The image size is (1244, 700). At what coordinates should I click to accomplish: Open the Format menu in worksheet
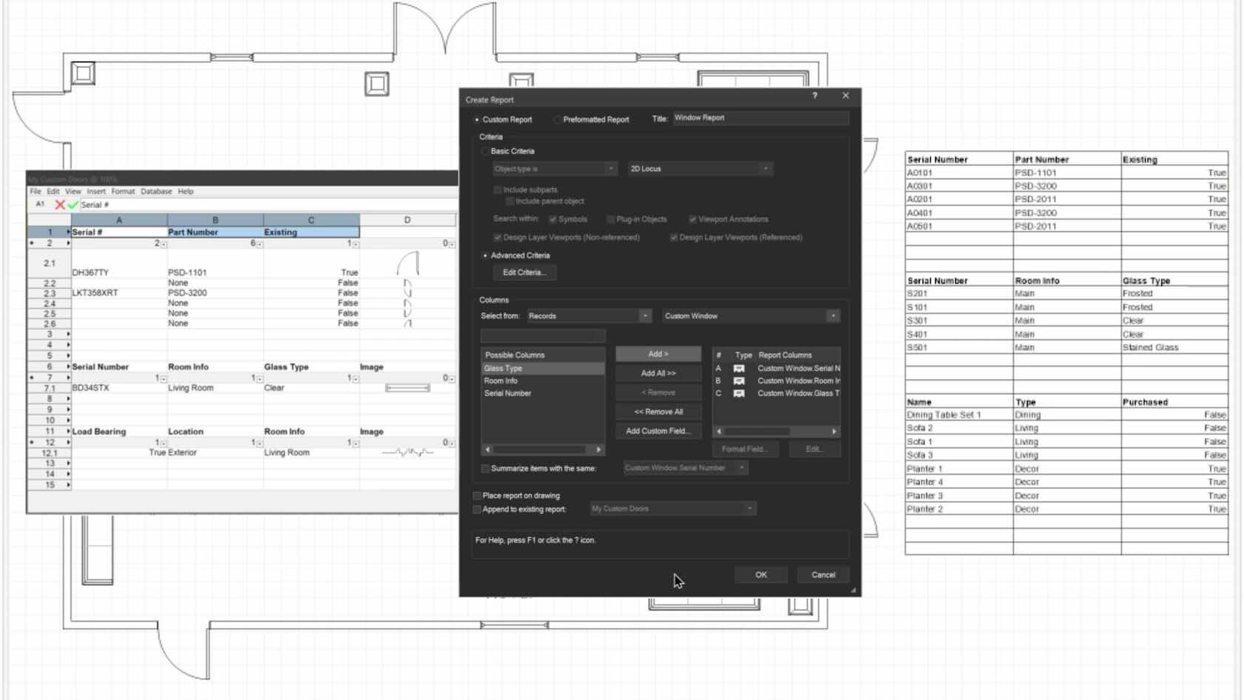point(123,191)
